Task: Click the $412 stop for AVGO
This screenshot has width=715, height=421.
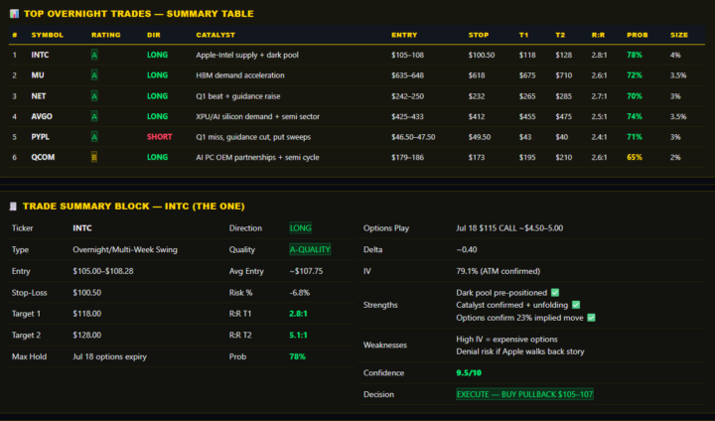Action: tap(477, 117)
